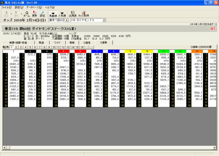Open the race card (出馬表) icon
This screenshot has height=156, width=219.
[x=73, y=14]
